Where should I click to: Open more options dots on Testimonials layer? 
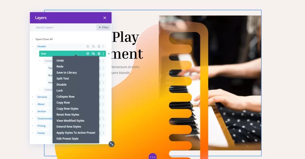103,119
